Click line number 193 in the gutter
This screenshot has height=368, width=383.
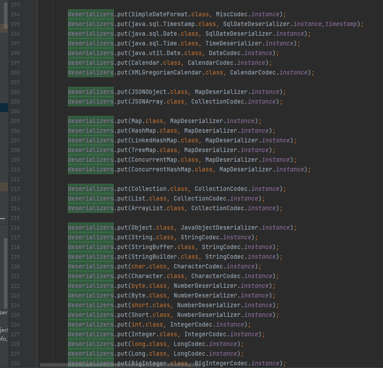pyautogui.click(x=15, y=5)
